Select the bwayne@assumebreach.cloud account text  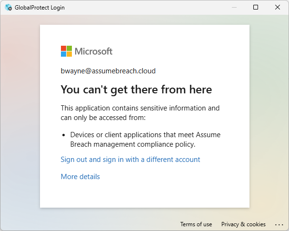(108, 71)
